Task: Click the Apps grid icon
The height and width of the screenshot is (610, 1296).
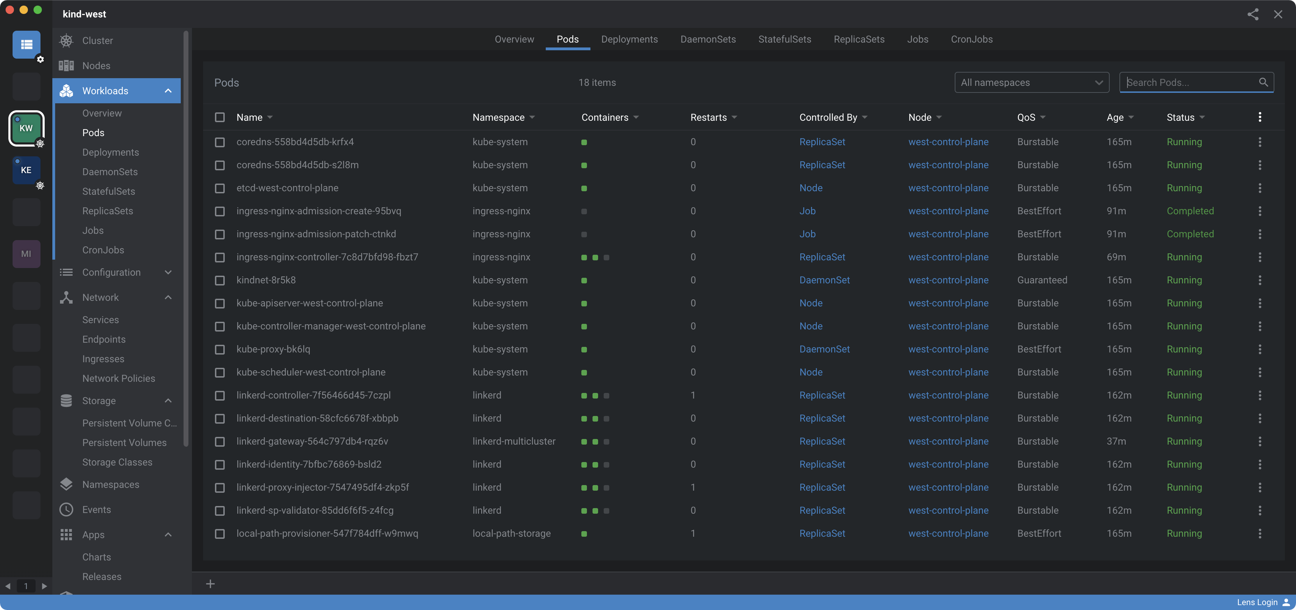Action: click(66, 535)
